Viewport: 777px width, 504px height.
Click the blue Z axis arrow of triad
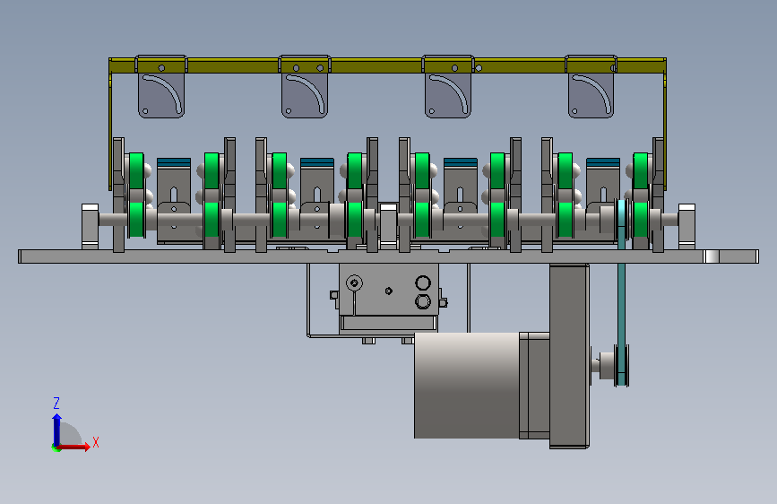[56, 430]
